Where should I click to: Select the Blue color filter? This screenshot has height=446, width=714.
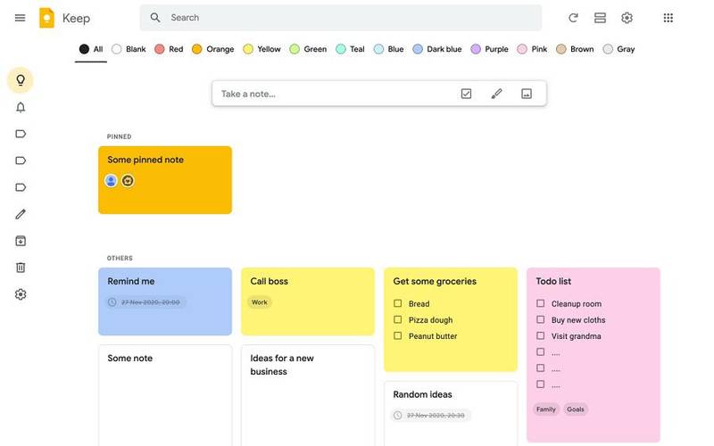[x=388, y=49]
